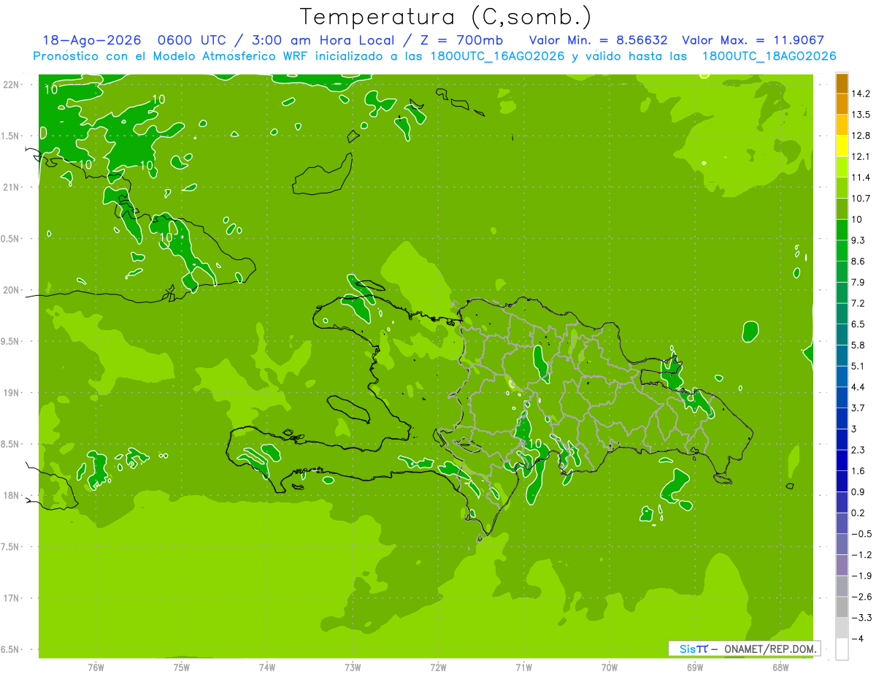Viewport: 876px width, 677px height.
Task: Click longitude label "69W"
Action: pos(695,668)
